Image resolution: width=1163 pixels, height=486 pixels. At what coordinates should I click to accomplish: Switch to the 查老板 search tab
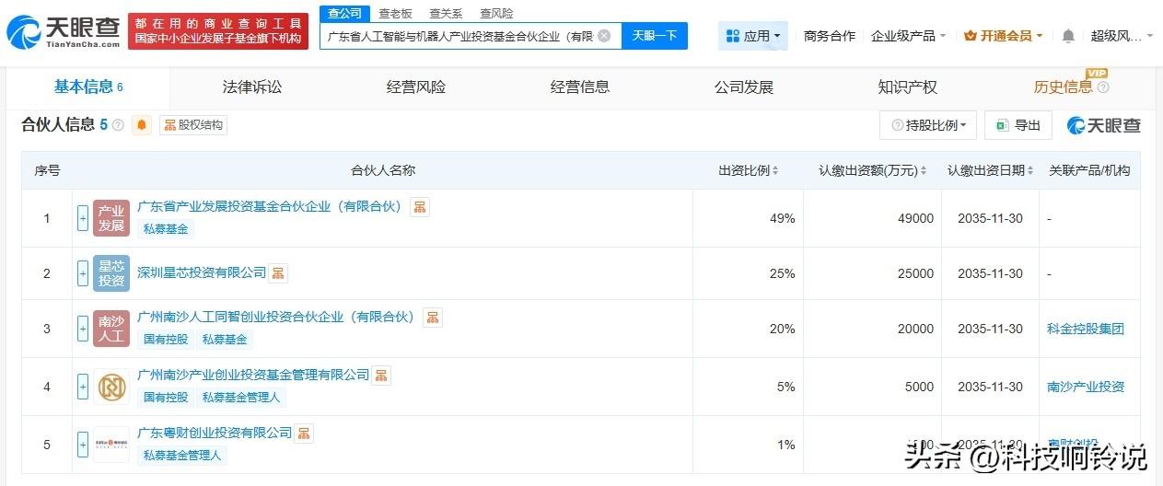click(x=395, y=13)
